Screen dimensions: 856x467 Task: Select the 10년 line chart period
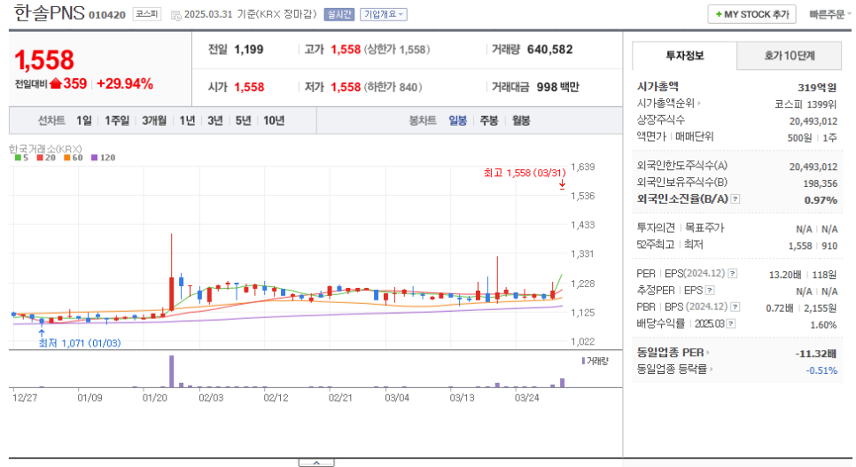pos(274,121)
